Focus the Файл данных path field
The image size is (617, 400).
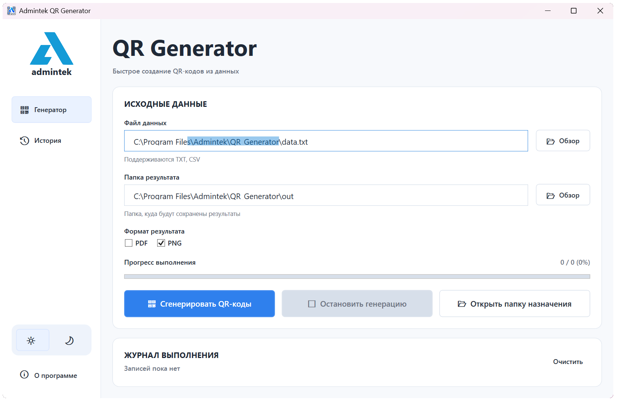pos(326,141)
